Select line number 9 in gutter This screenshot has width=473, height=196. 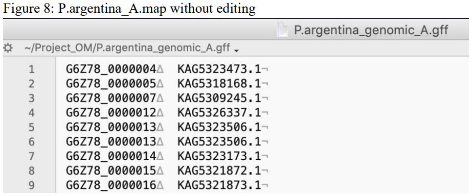tap(32, 185)
